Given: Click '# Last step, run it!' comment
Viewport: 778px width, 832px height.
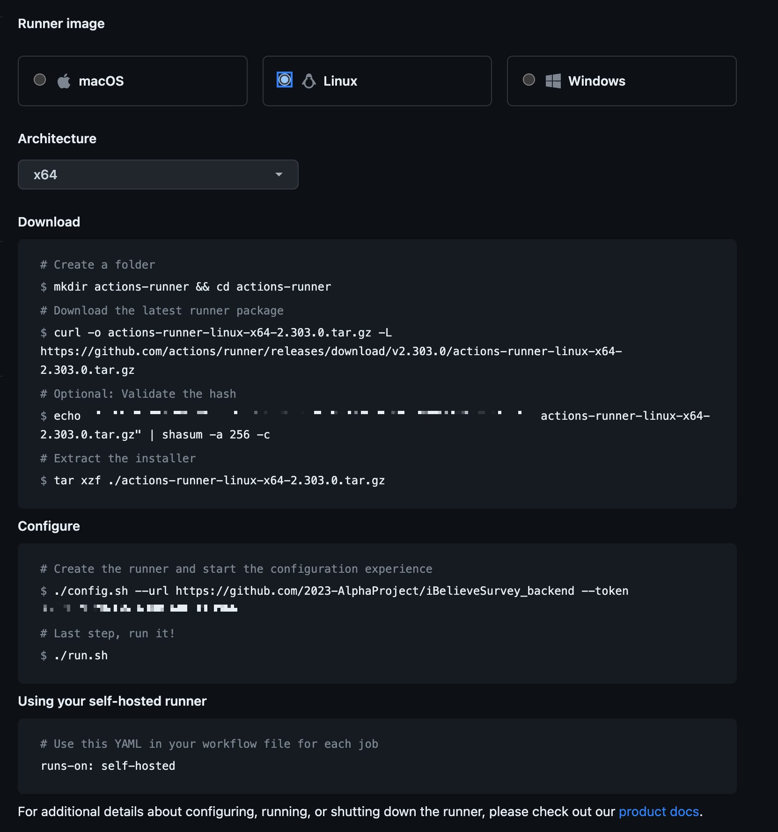Looking at the screenshot, I should tap(108, 634).
